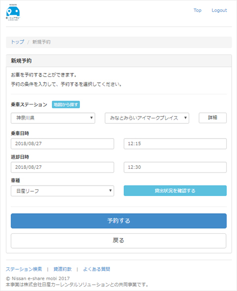Click the 詳細 button
The width and height of the screenshot is (237, 291).
[x=213, y=118]
